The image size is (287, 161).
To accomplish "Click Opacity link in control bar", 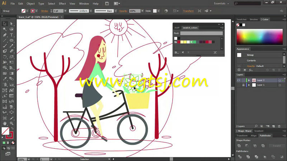I will click(123, 11).
